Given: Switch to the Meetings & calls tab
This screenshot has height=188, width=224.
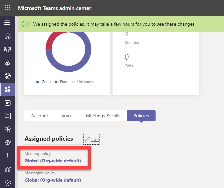Looking at the screenshot, I should (x=103, y=116).
